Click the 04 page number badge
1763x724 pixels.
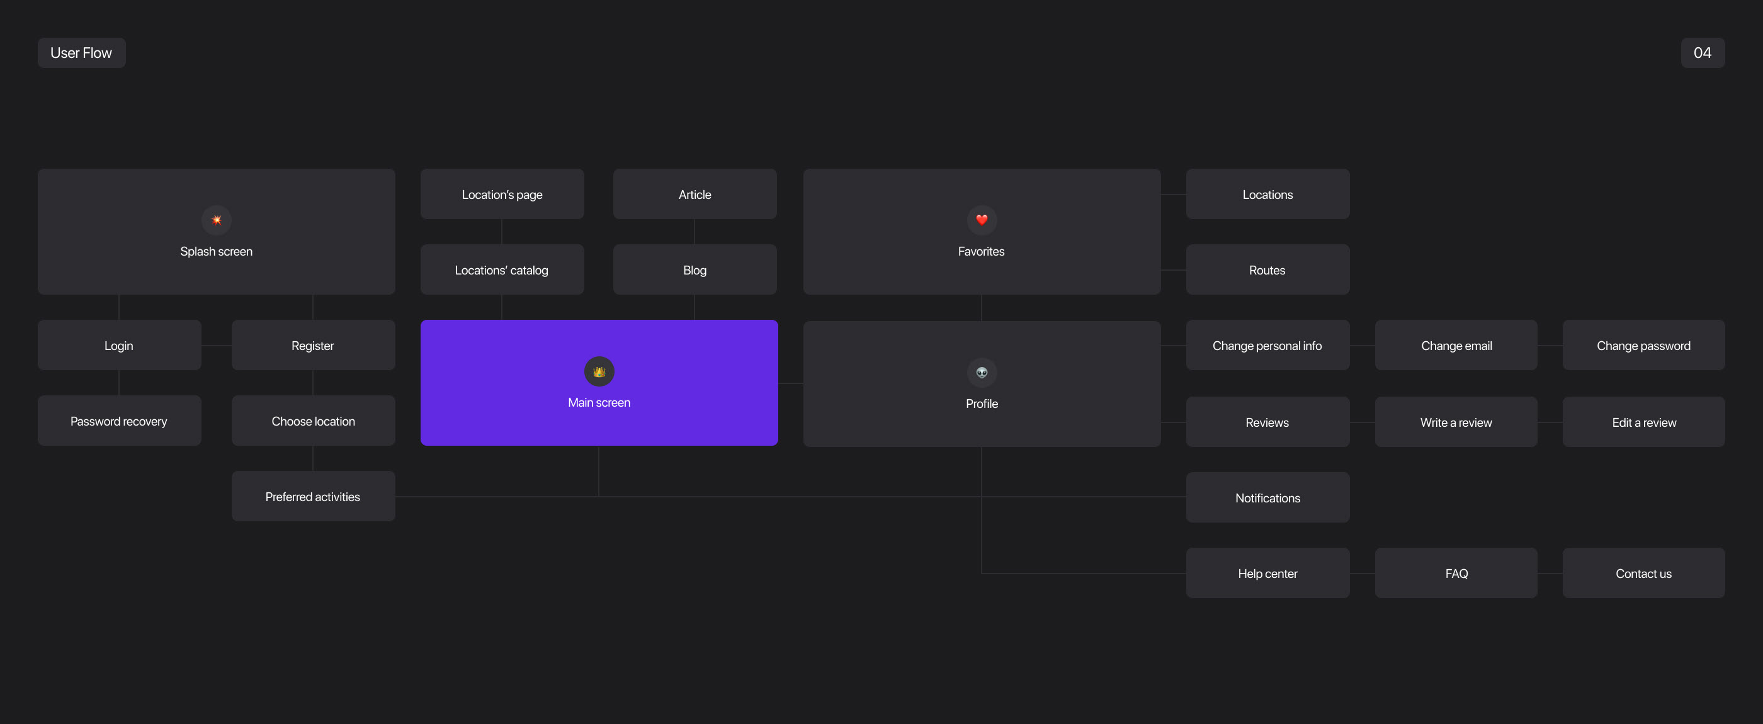[x=1702, y=53]
